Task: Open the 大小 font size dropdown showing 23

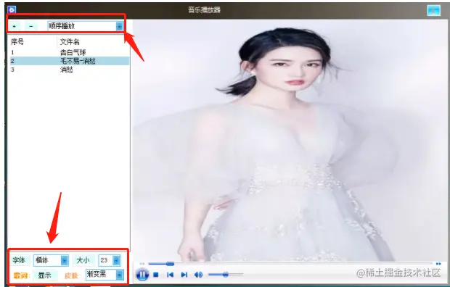Action: (110, 260)
